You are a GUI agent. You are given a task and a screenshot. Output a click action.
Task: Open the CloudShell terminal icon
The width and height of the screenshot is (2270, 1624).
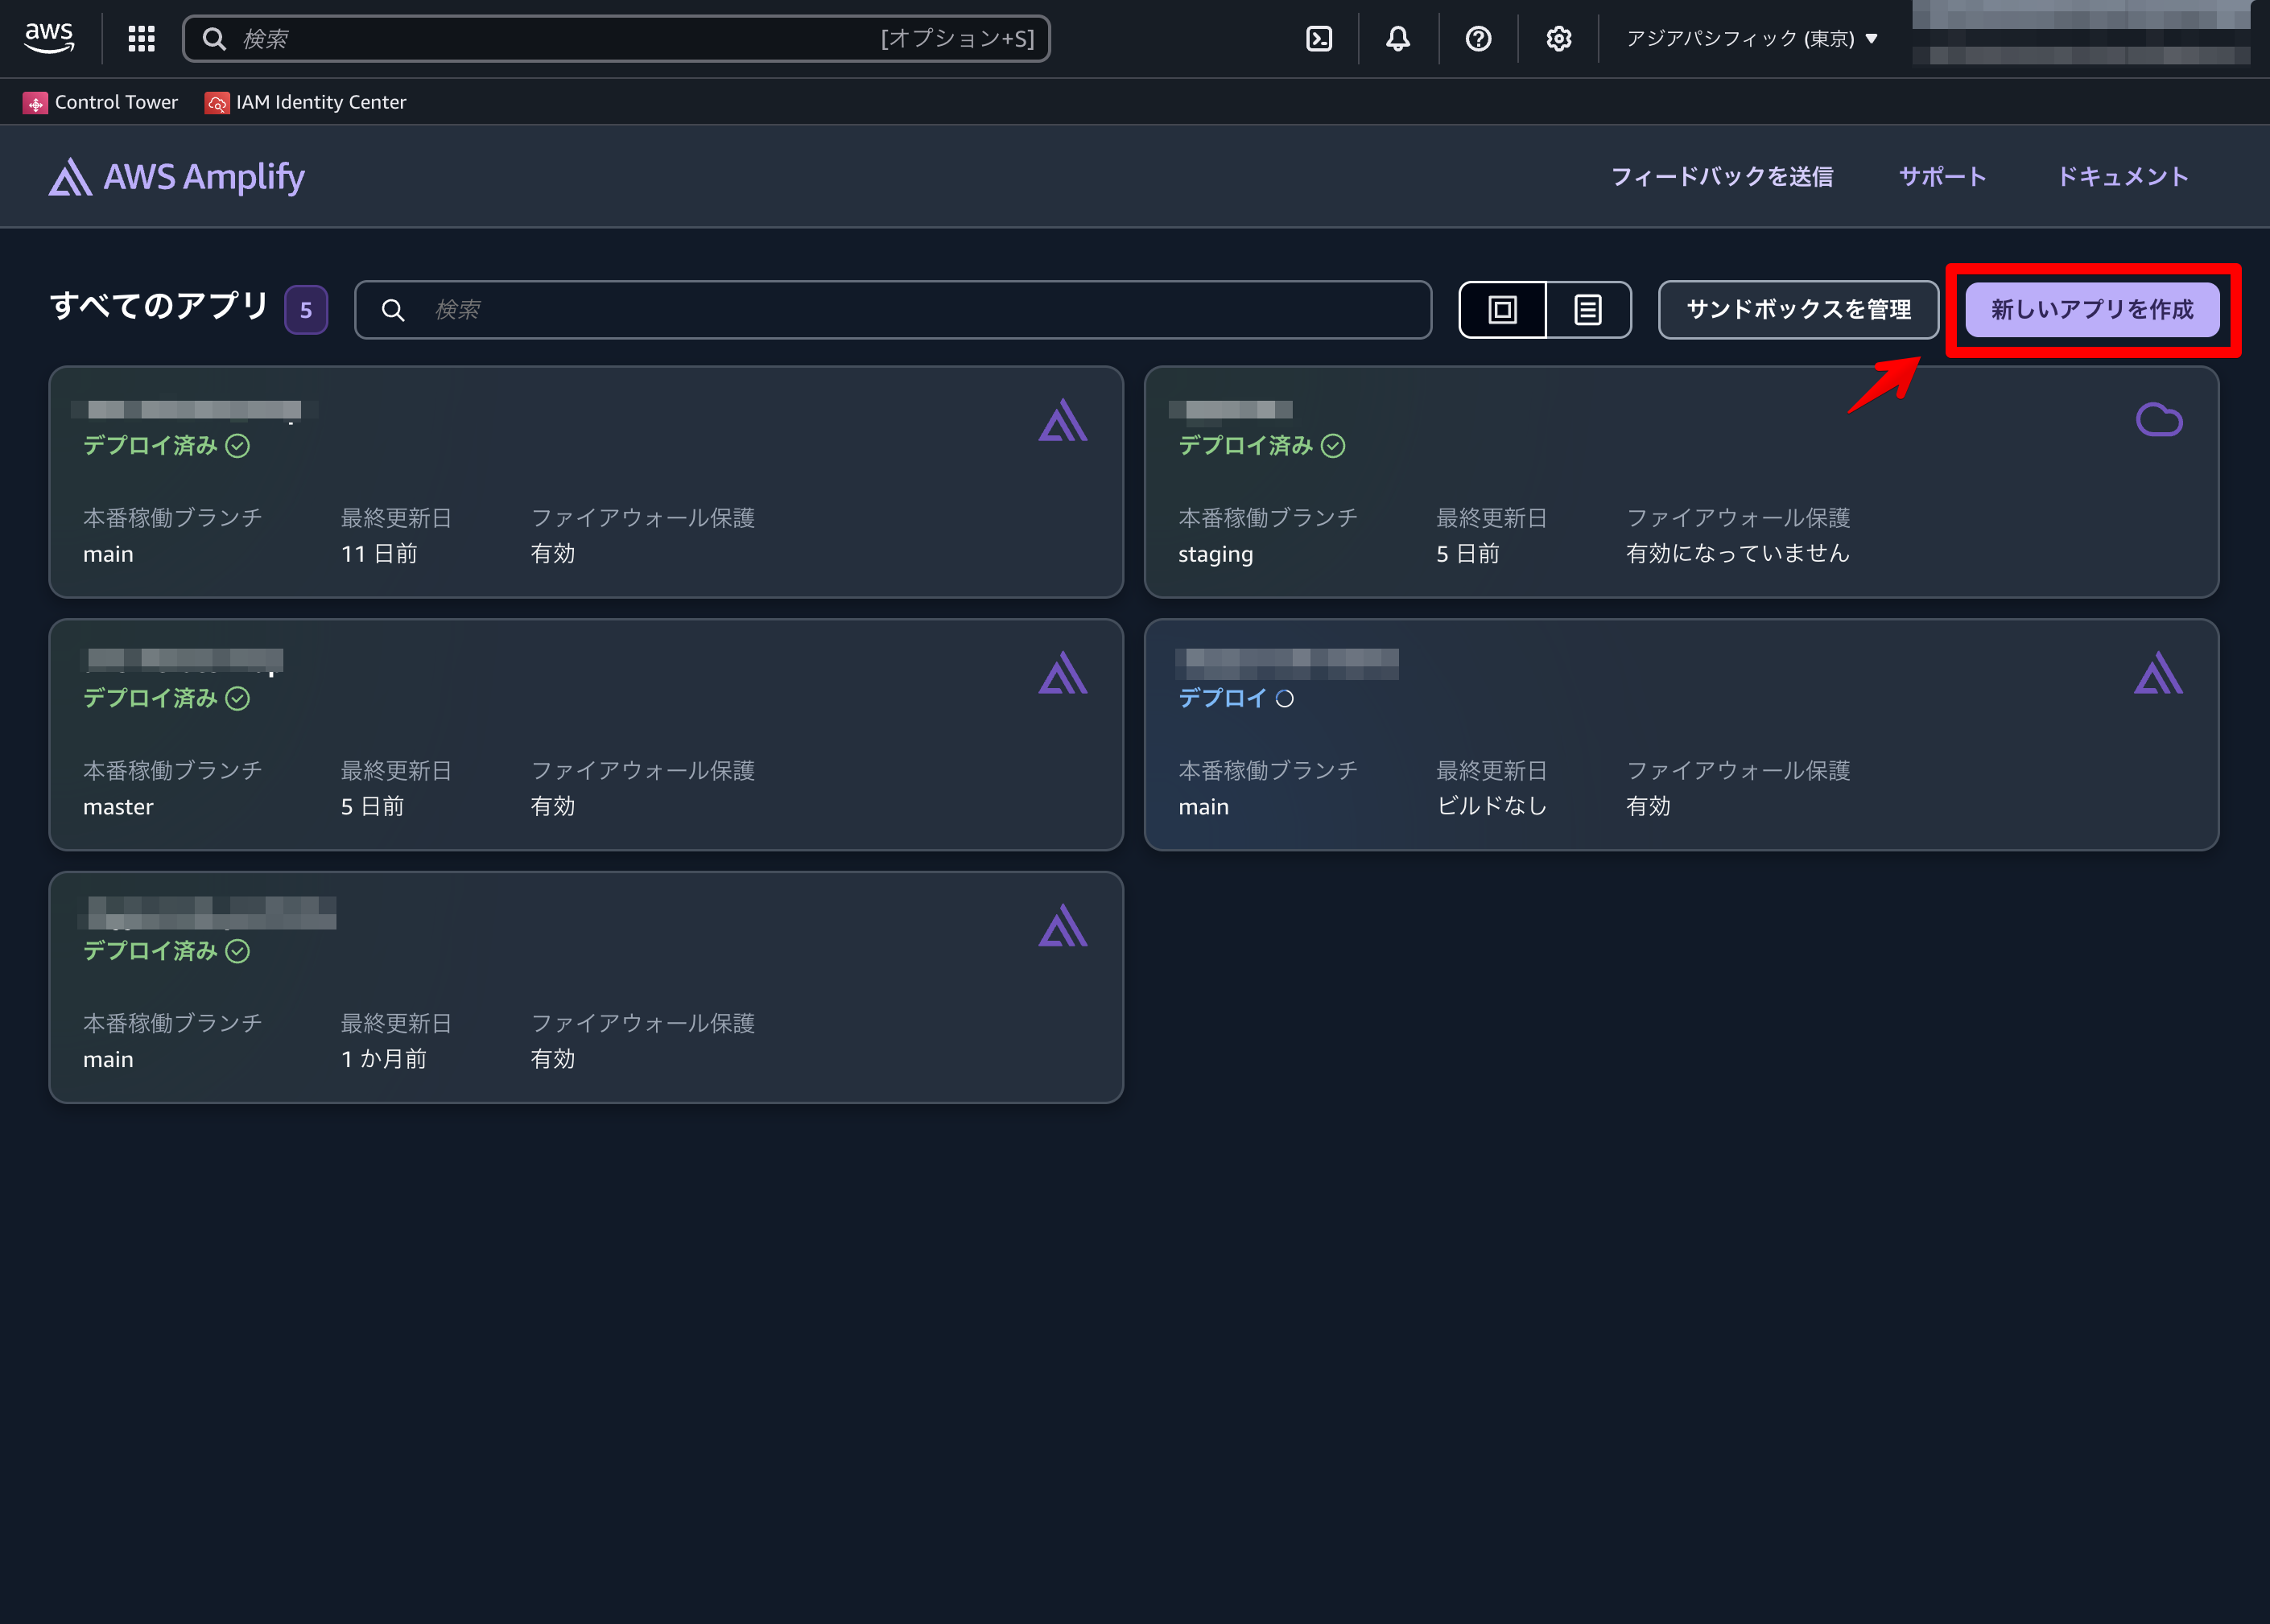pos(1319,39)
